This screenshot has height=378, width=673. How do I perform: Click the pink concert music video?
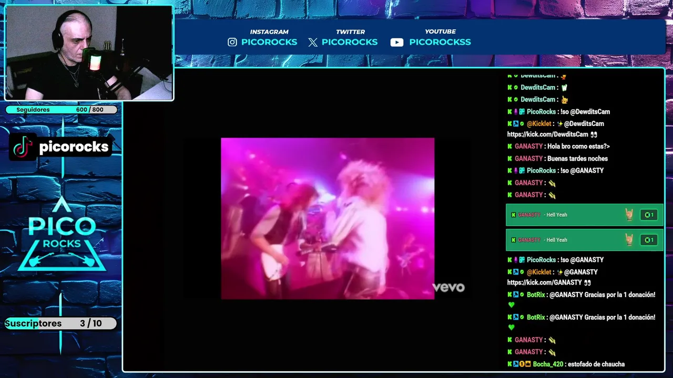(x=328, y=218)
